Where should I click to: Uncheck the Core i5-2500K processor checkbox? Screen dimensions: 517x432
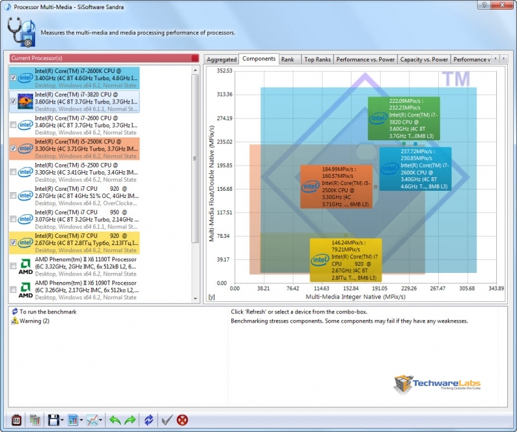pyautogui.click(x=13, y=149)
